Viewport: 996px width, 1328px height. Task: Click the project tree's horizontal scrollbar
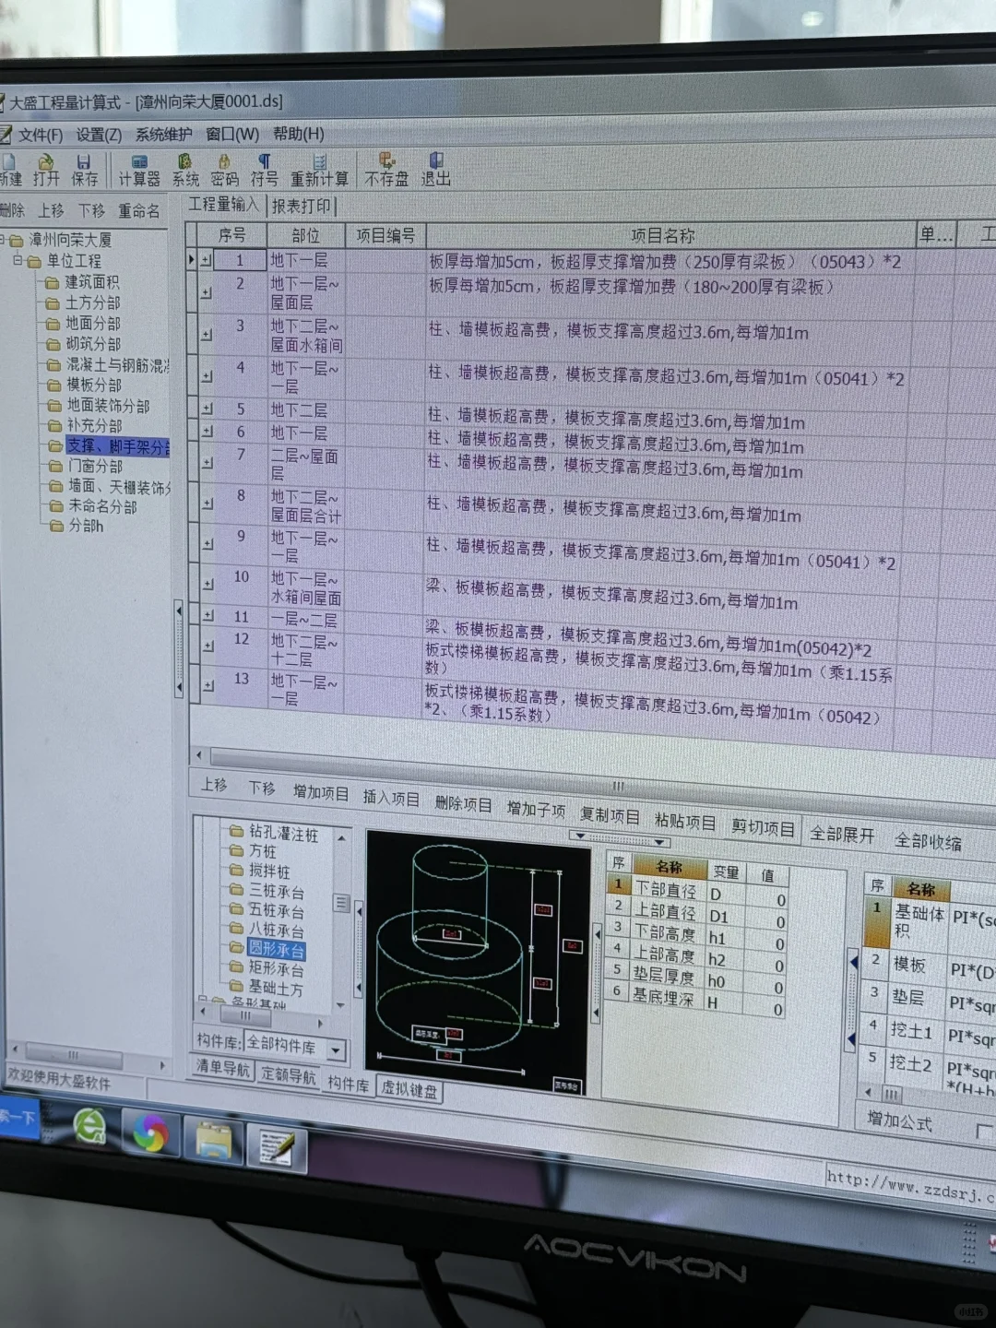(88, 1056)
